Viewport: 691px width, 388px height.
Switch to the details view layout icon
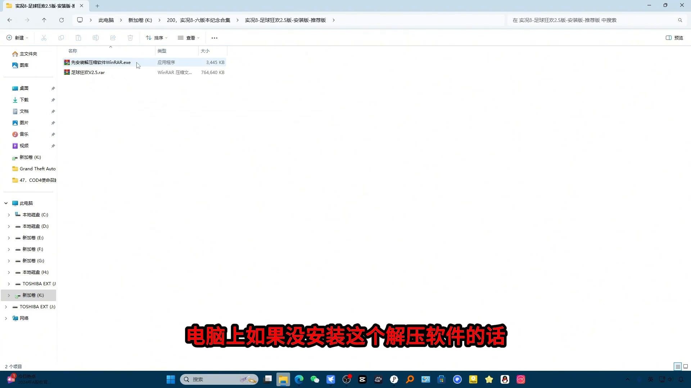tap(678, 366)
